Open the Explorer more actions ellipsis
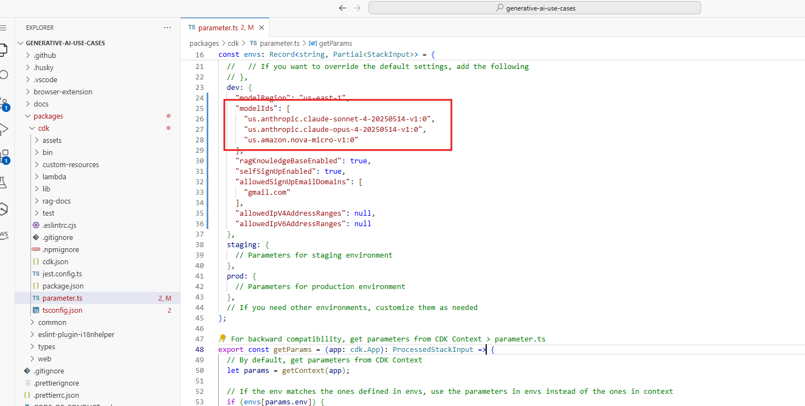Image resolution: width=805 pixels, height=406 pixels. pos(167,28)
